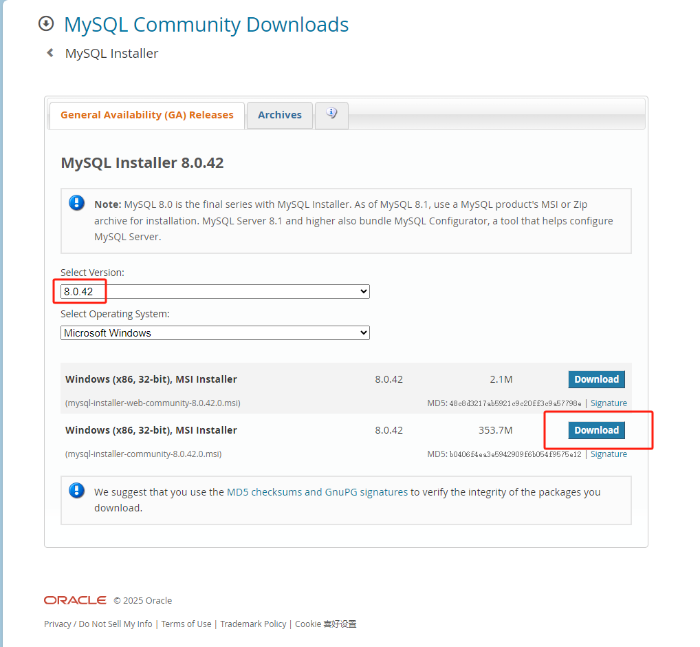
Task: Click the info icon beside MD5 suggestion
Action: coord(77,491)
